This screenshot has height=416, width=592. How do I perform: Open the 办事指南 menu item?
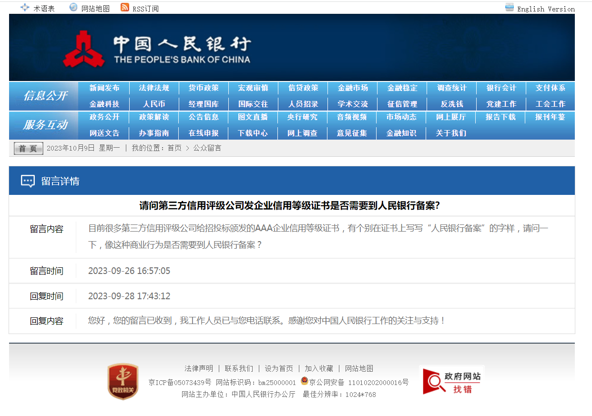point(154,133)
